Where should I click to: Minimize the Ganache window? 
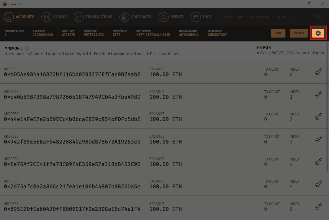click(x=297, y=4)
